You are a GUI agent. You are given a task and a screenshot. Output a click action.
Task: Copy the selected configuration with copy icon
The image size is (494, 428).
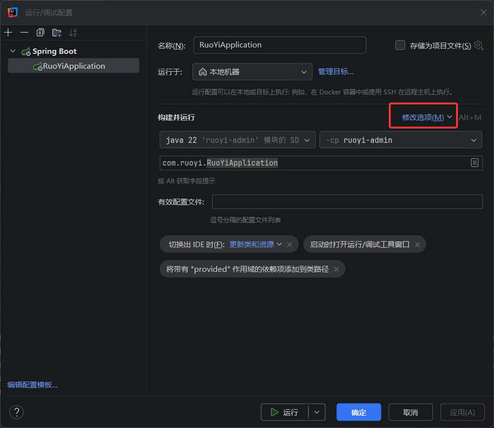point(40,33)
